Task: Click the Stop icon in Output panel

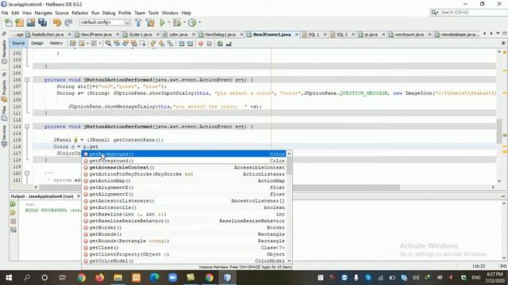Action: point(13,222)
